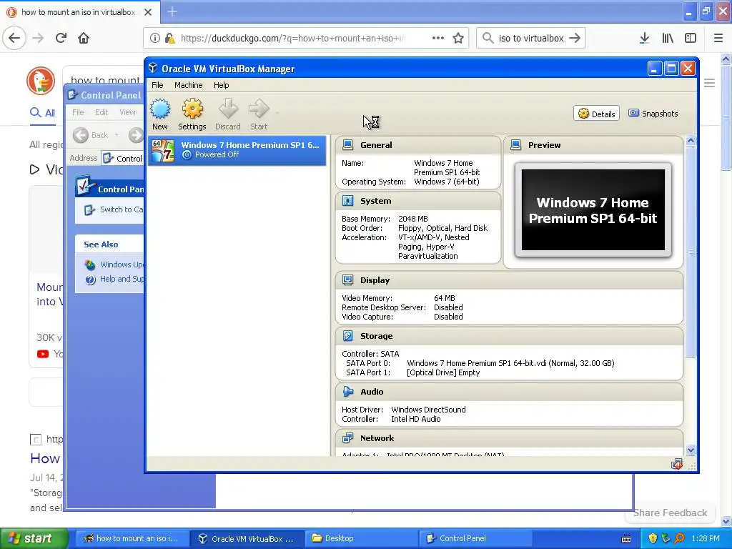The height and width of the screenshot is (549, 732).
Task: Click the Storage section disk icon
Action: click(x=348, y=336)
